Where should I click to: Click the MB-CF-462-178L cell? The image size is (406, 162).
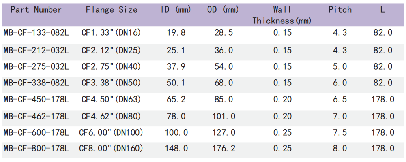click(36, 116)
